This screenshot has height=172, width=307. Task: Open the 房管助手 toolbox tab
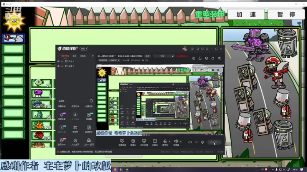[x=75, y=107]
